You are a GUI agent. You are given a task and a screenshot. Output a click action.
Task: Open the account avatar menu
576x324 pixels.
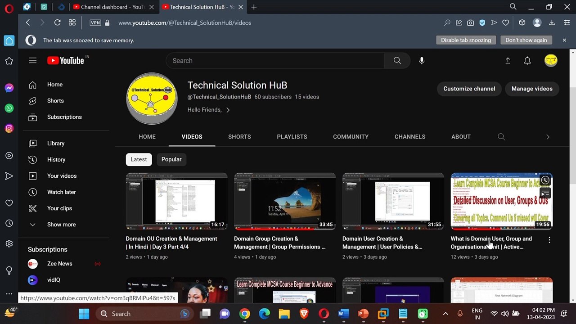click(551, 60)
